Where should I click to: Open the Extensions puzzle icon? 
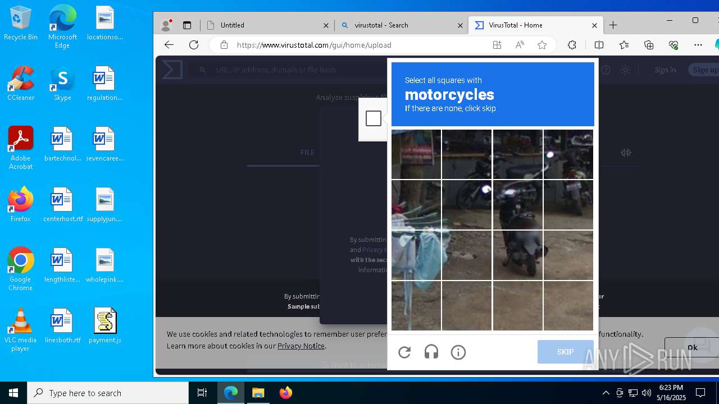572,45
